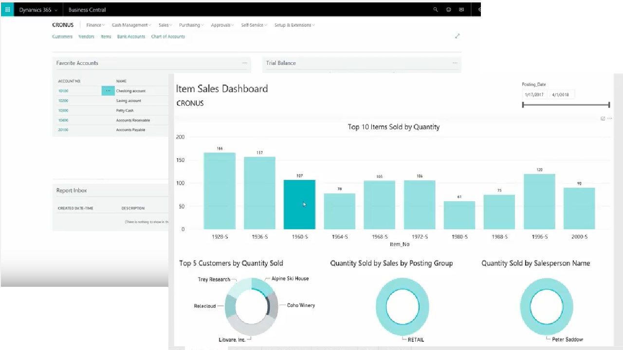Image resolution: width=623 pixels, height=350 pixels.
Task: Open account number 10400
Action: 63,120
